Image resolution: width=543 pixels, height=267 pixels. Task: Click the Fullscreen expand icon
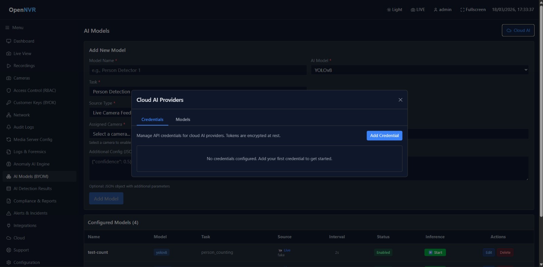coord(462,10)
